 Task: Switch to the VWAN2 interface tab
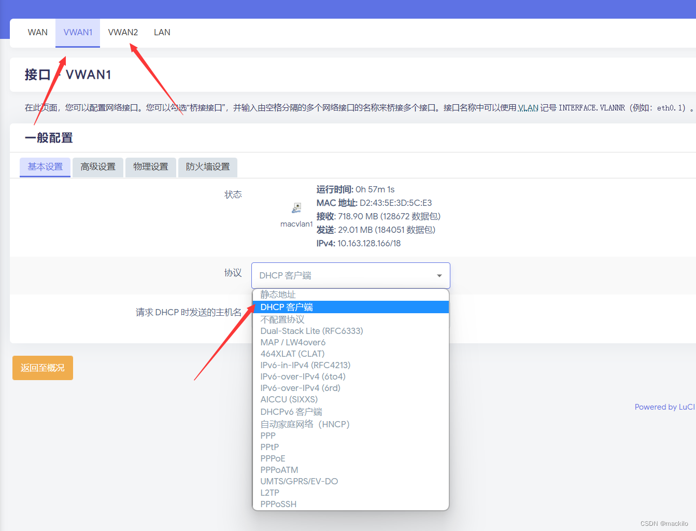[x=123, y=32]
